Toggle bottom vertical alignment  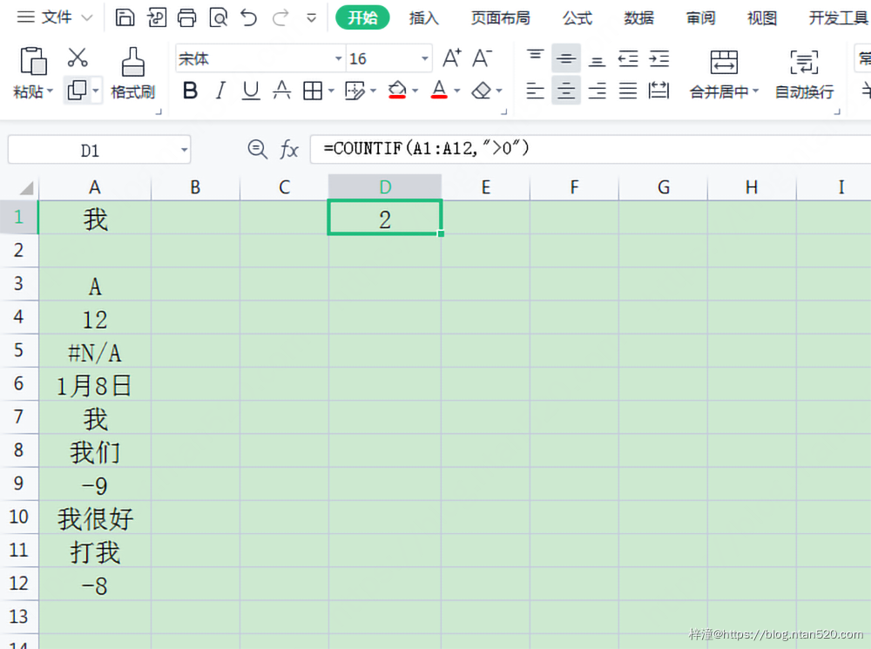tap(598, 59)
